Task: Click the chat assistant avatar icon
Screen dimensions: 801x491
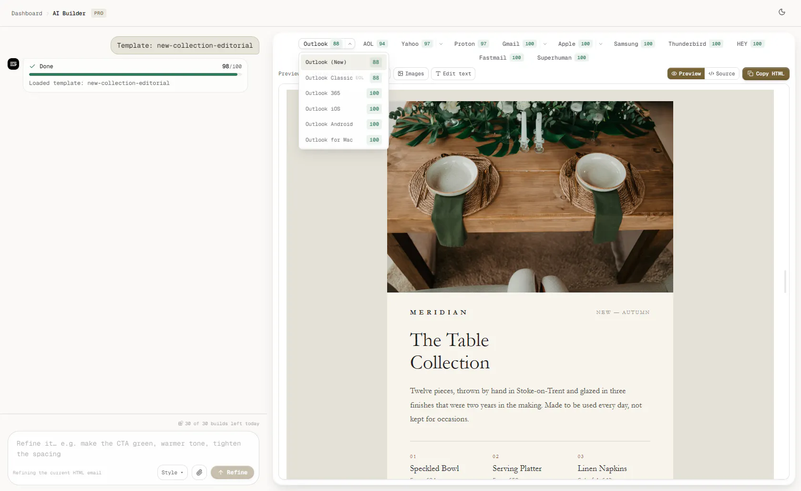Action: click(x=13, y=63)
